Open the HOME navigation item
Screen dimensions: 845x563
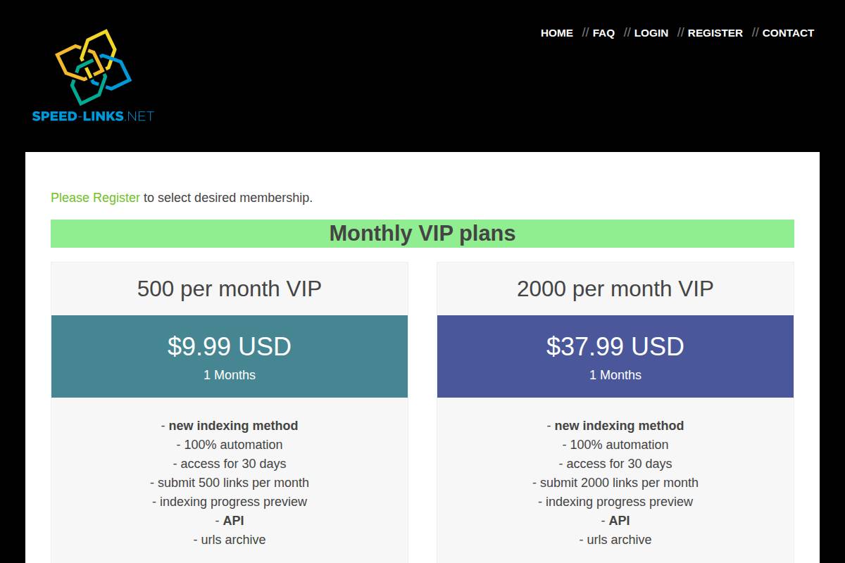[556, 33]
